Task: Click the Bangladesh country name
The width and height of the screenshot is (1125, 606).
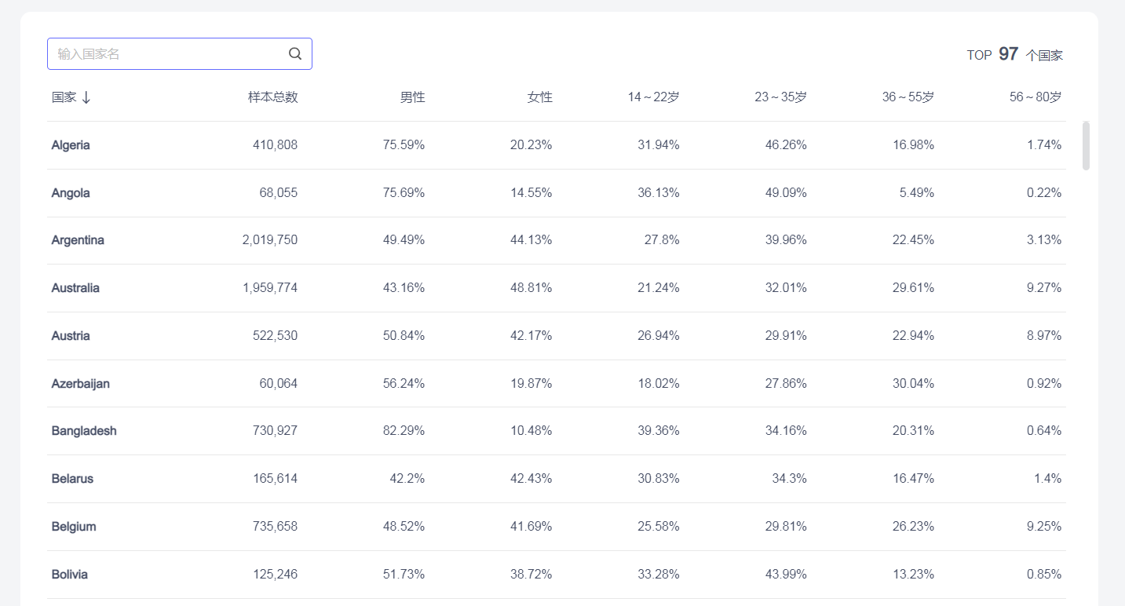Action: pos(84,431)
